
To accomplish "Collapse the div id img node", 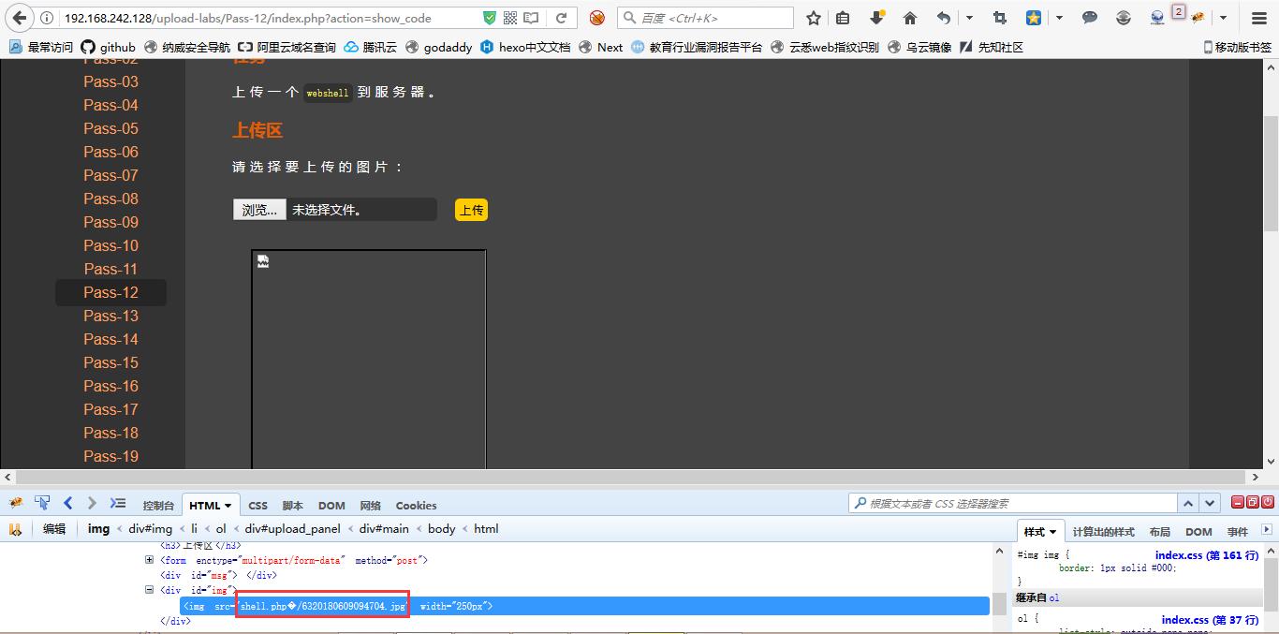I will (149, 590).
